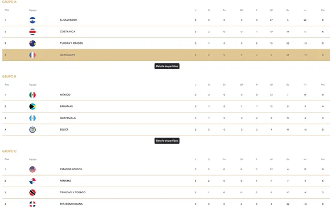Click the highlighted GUADALUPE row

pos(166,55)
